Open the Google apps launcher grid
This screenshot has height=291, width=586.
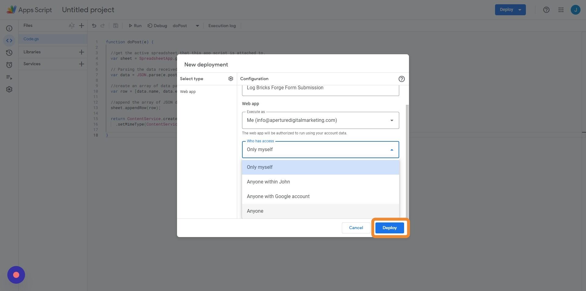pyautogui.click(x=561, y=9)
